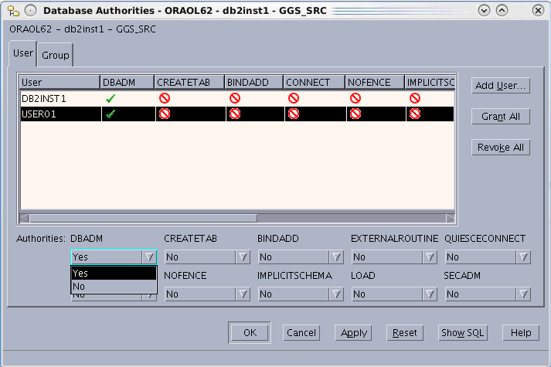Click the Revoke All button
Image resolution: width=551 pixels, height=367 pixels.
501,147
